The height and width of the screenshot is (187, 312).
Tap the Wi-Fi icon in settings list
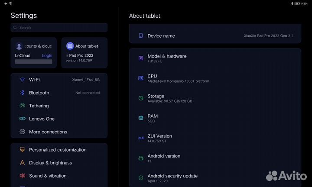pos(22,80)
